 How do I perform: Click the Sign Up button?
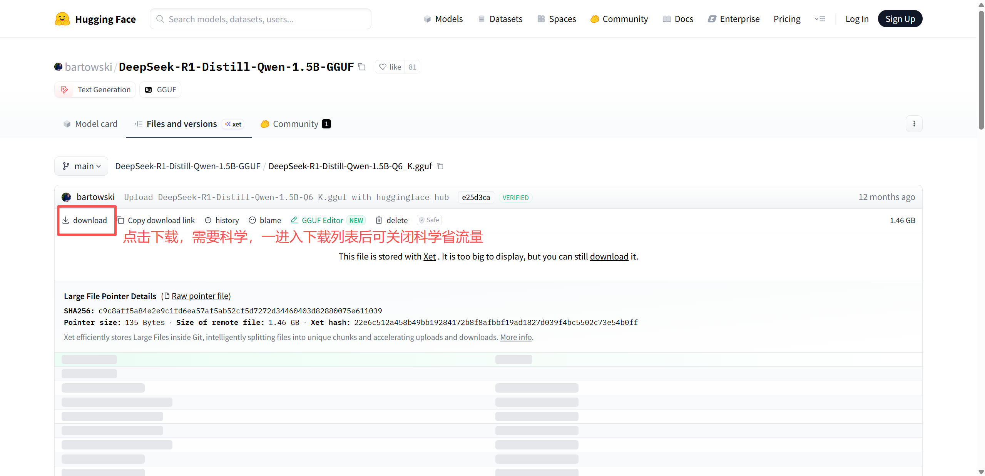(900, 19)
